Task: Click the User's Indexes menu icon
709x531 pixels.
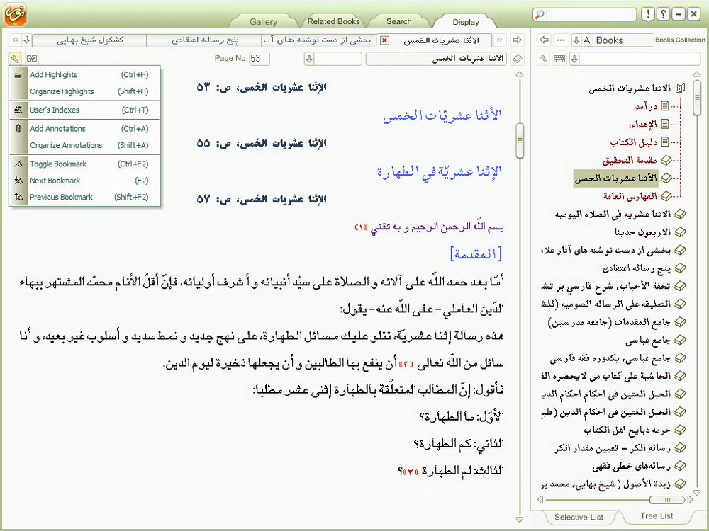Action: coord(18,110)
